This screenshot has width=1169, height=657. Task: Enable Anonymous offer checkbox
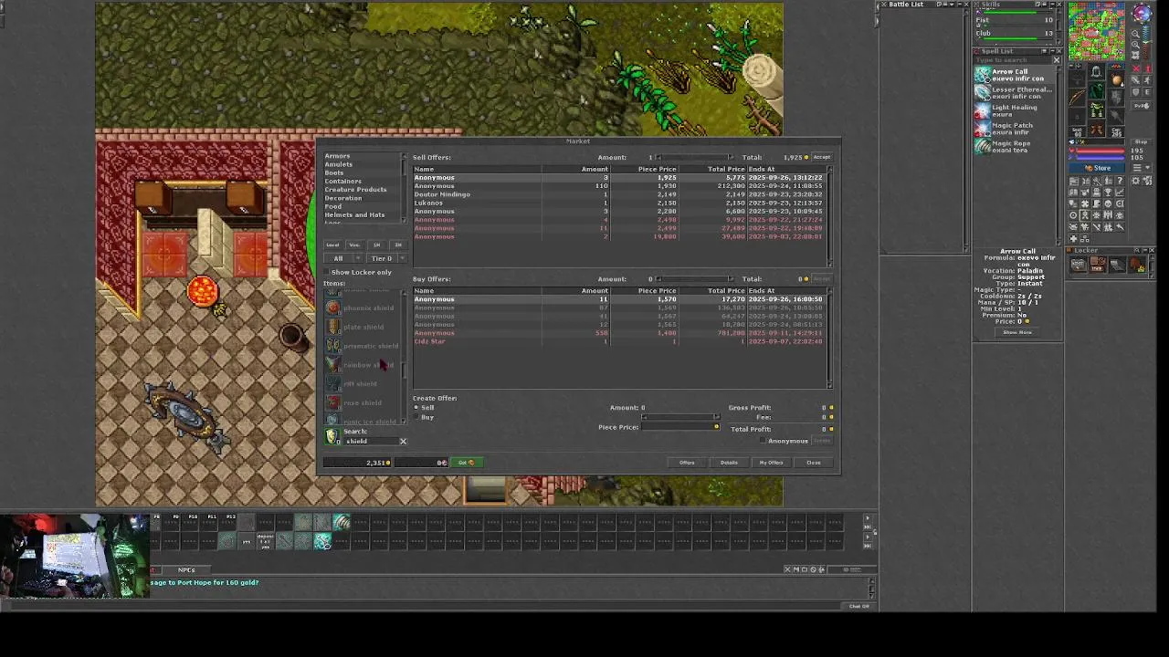point(763,441)
